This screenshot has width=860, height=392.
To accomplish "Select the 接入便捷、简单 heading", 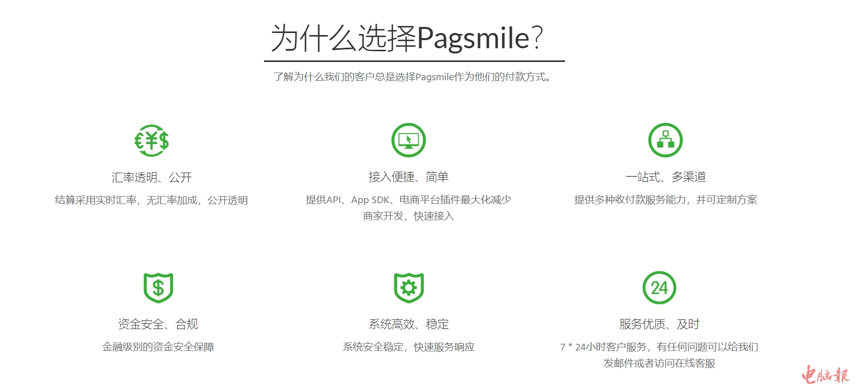I will [408, 177].
